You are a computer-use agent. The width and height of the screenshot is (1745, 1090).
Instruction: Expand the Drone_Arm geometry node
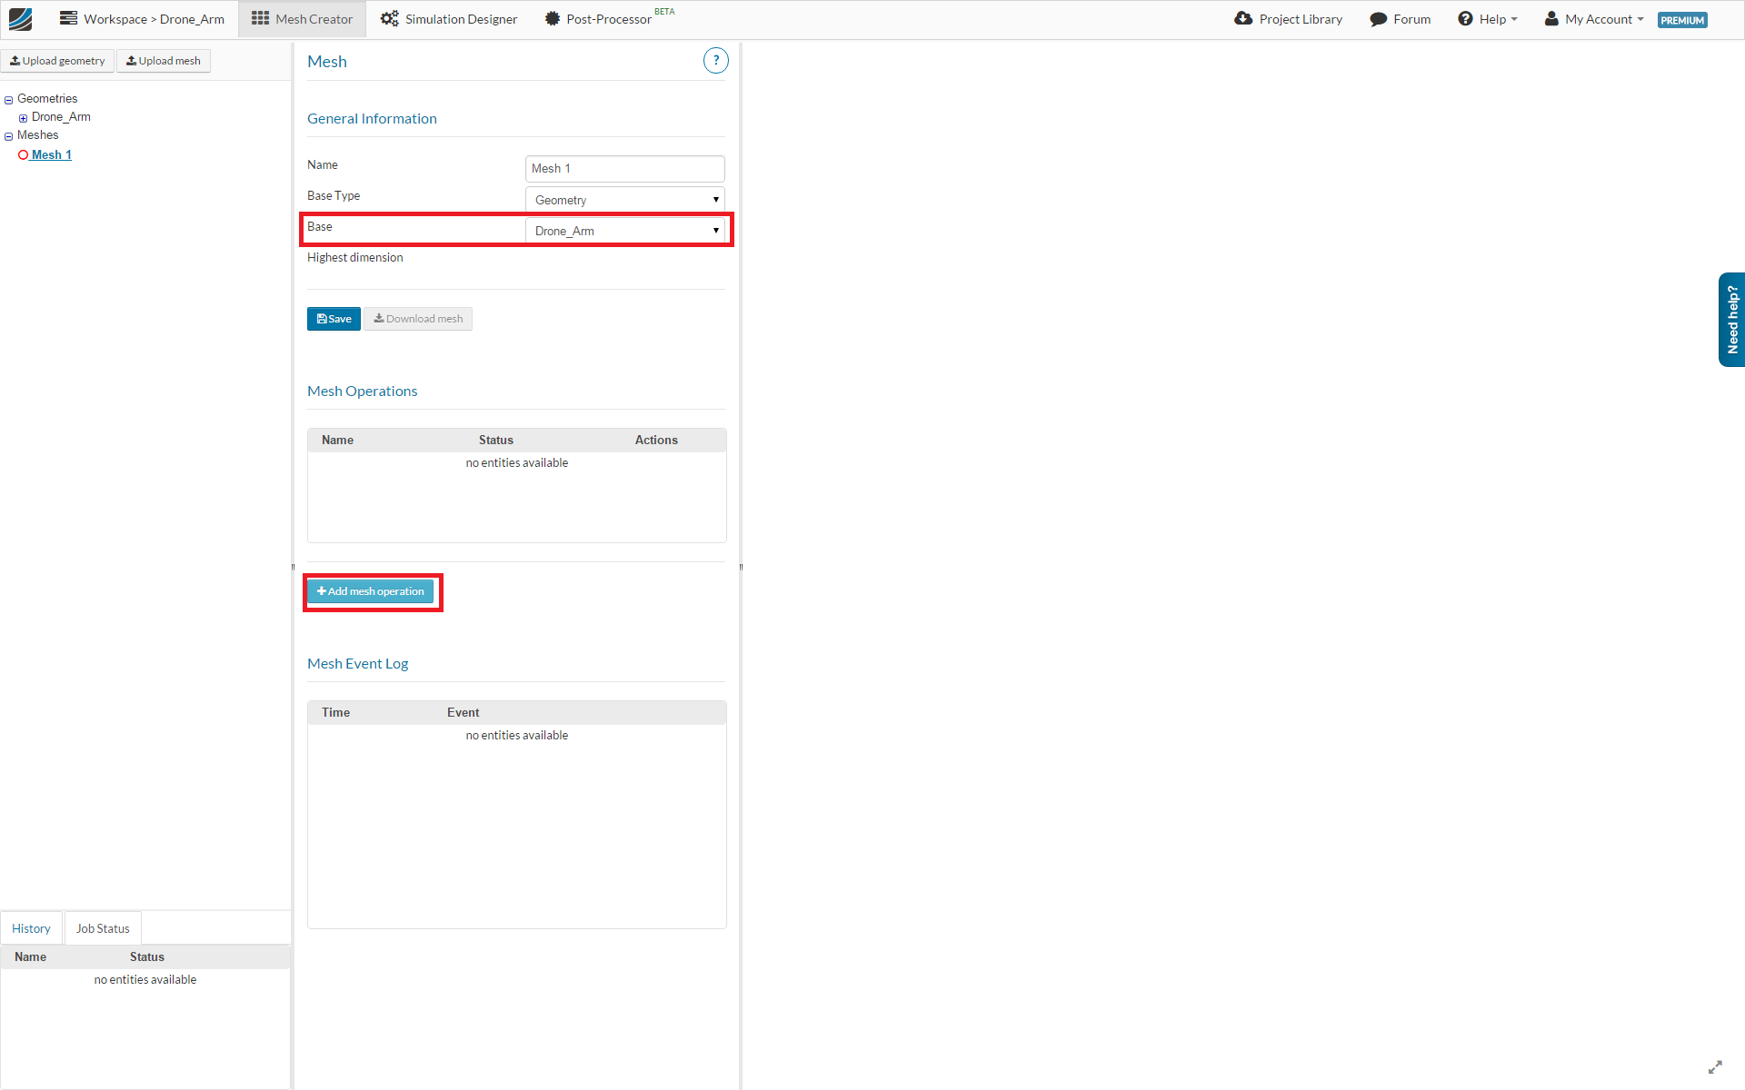[x=24, y=118]
